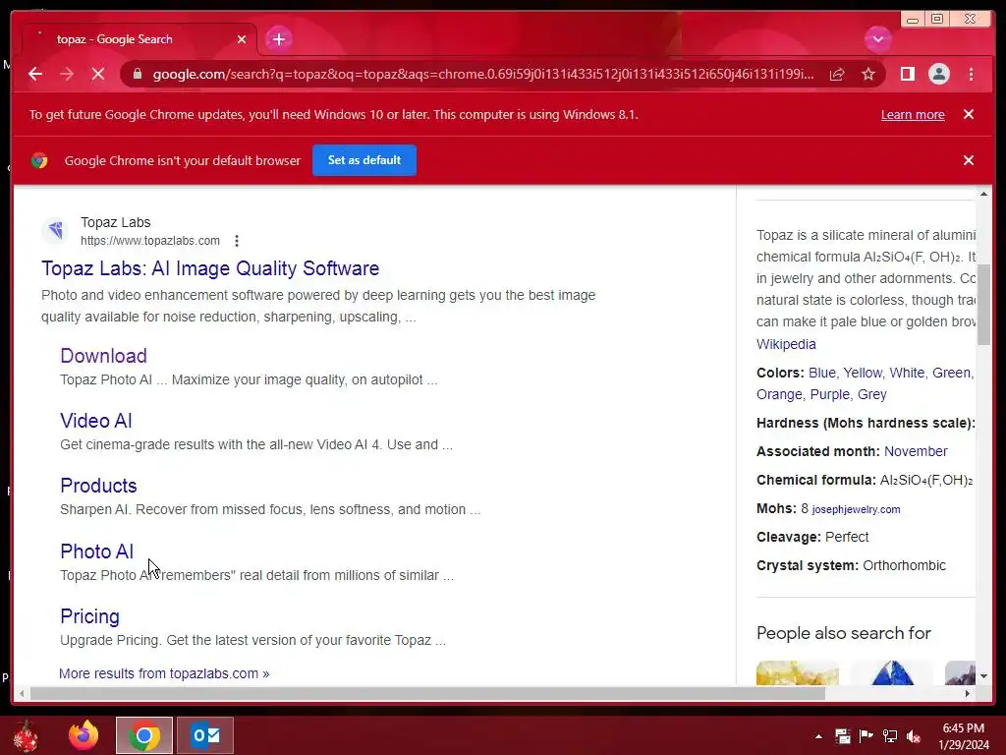
Task: Click the vertical scrollbar thumb
Action: coord(983,305)
